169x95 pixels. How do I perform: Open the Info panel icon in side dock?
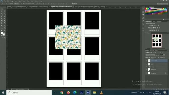[x=143, y=15]
